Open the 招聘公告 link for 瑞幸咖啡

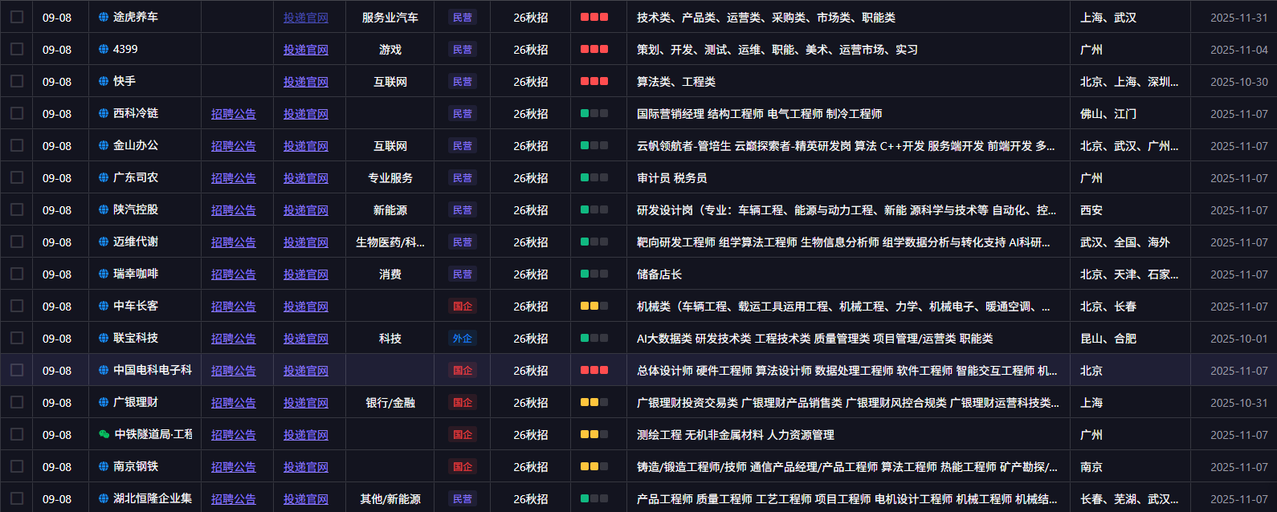[x=234, y=274]
